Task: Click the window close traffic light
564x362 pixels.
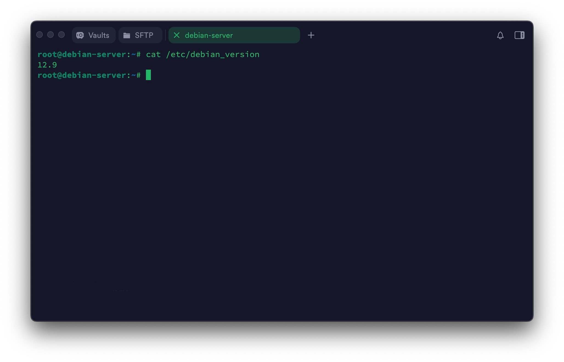Action: pos(40,35)
